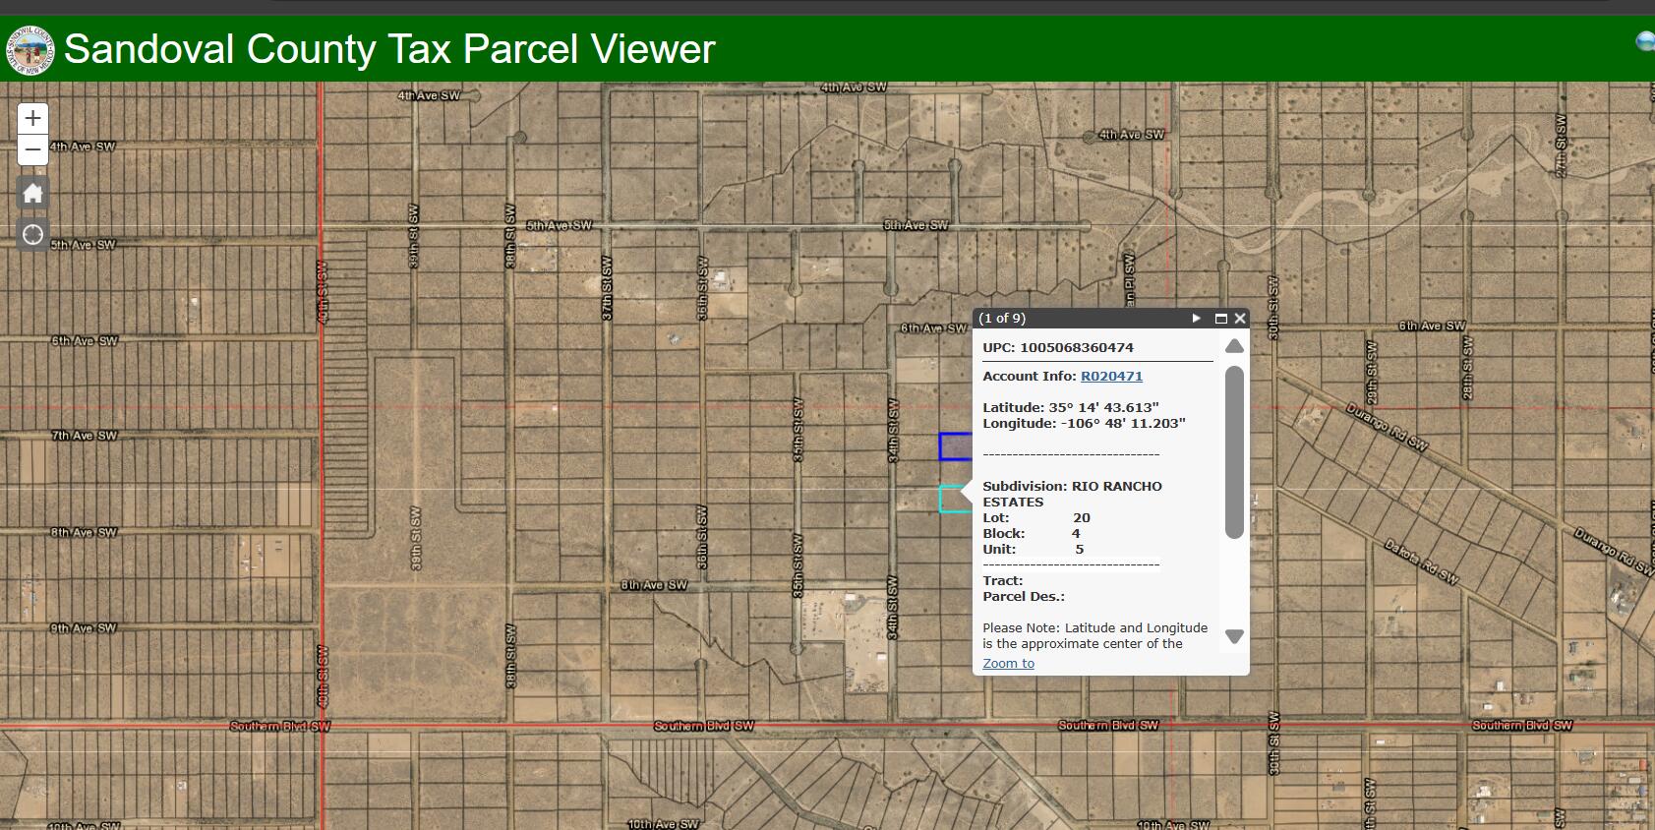Return map to default home extent
This screenshot has width=1655, height=830.
[32, 193]
